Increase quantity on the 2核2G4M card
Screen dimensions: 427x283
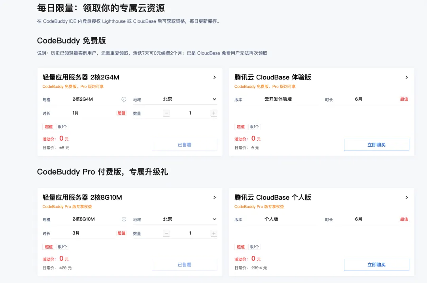214,113
